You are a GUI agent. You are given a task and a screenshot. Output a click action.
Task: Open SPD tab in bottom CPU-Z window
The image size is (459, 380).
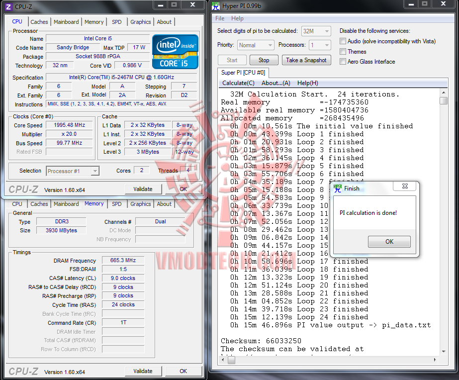pyautogui.click(x=116, y=204)
